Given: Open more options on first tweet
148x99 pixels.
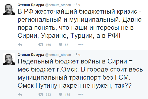Looking at the screenshot, I should click(x=81, y=44).
